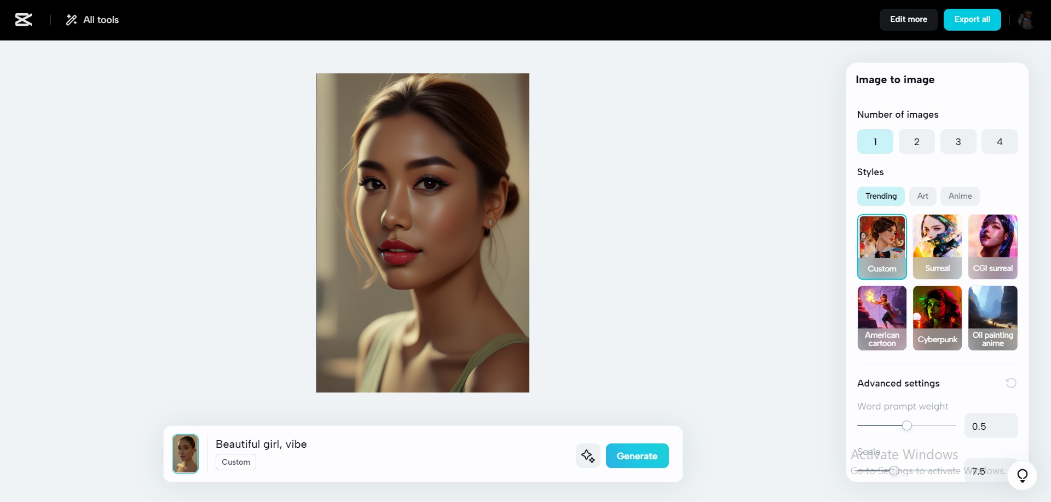Click the reference image thumbnail in prompt bar
1051x502 pixels.
click(x=186, y=454)
